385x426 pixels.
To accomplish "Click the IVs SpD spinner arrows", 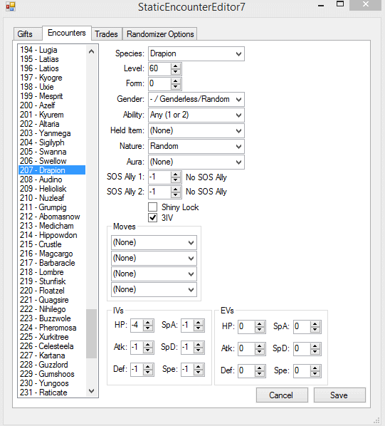I will 199,348.
